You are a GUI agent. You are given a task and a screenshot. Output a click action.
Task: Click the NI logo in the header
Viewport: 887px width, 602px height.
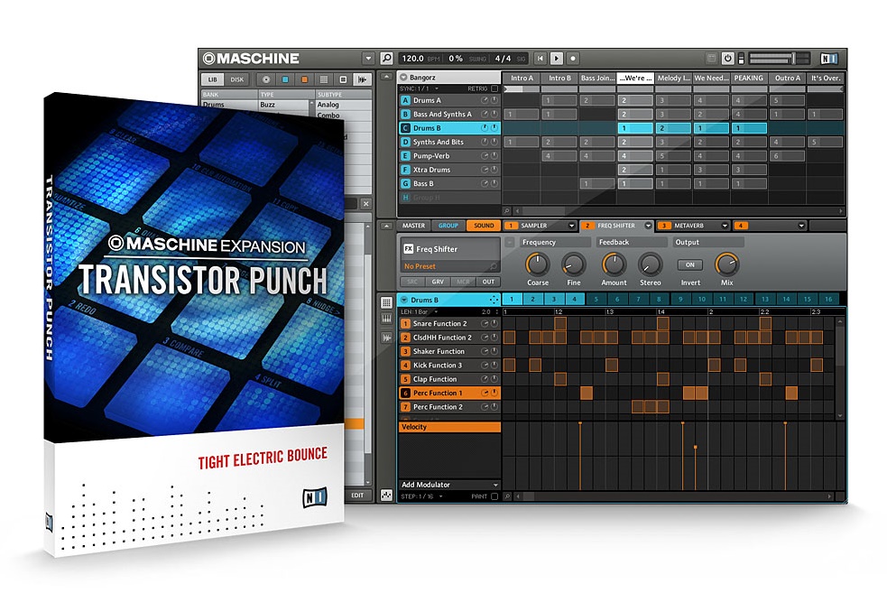pos(828,59)
